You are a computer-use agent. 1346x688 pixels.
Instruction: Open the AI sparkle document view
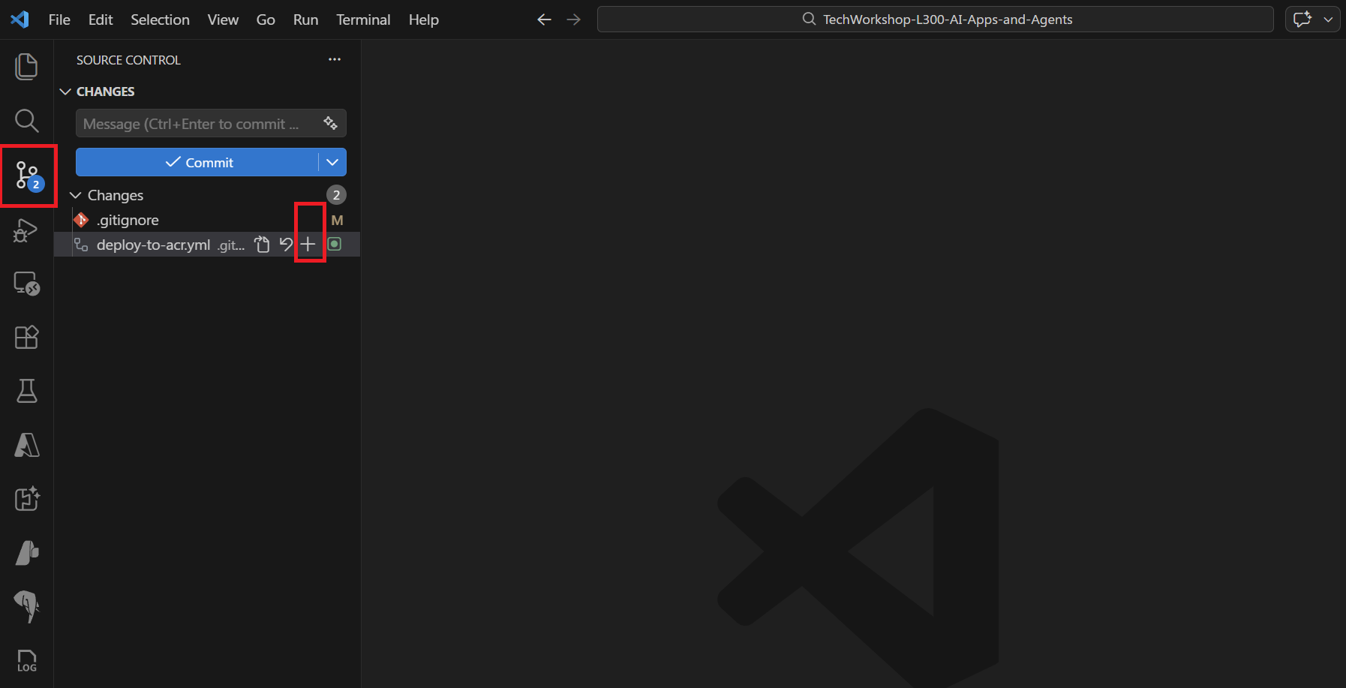click(x=26, y=499)
